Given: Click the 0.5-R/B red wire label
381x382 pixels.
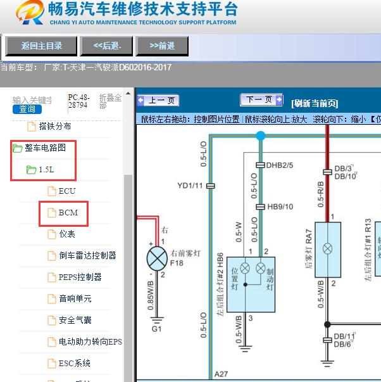Looking at the screenshot, I should click(321, 194).
